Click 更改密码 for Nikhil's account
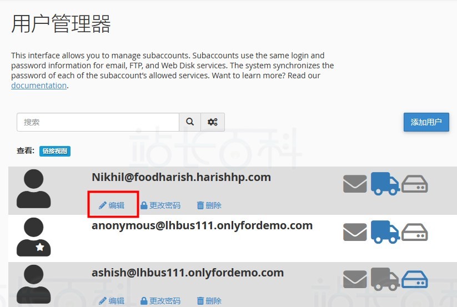 pyautogui.click(x=160, y=205)
